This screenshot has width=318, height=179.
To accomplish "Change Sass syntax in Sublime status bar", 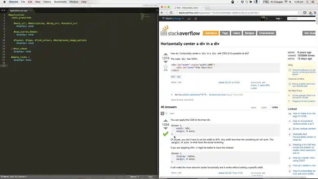I will [x=150, y=177].
